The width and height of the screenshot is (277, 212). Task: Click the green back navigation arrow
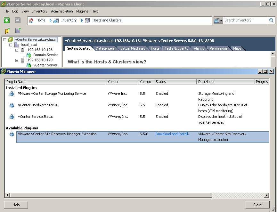click(7, 20)
